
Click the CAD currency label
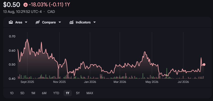51,12
